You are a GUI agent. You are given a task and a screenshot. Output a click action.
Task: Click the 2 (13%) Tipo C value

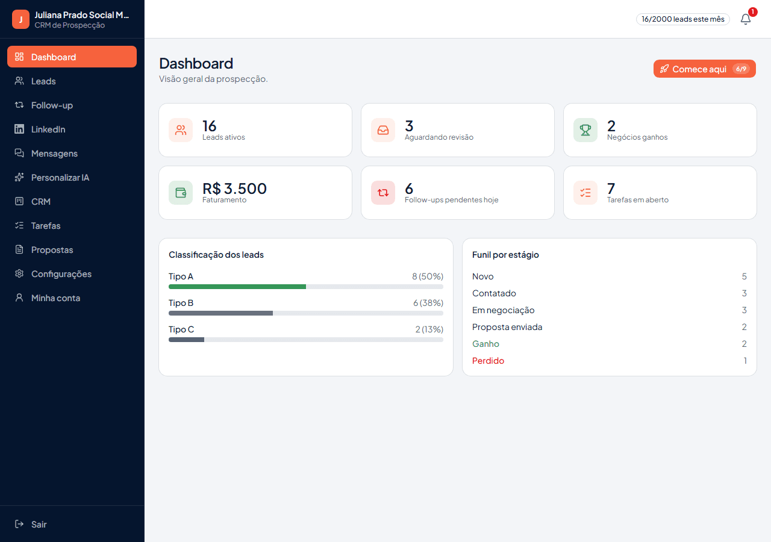pyautogui.click(x=429, y=329)
